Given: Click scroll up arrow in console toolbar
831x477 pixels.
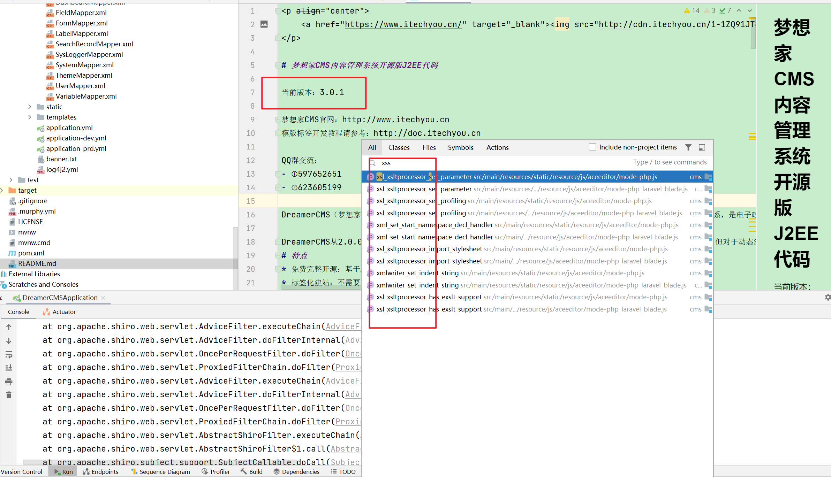Looking at the screenshot, I should (9, 327).
